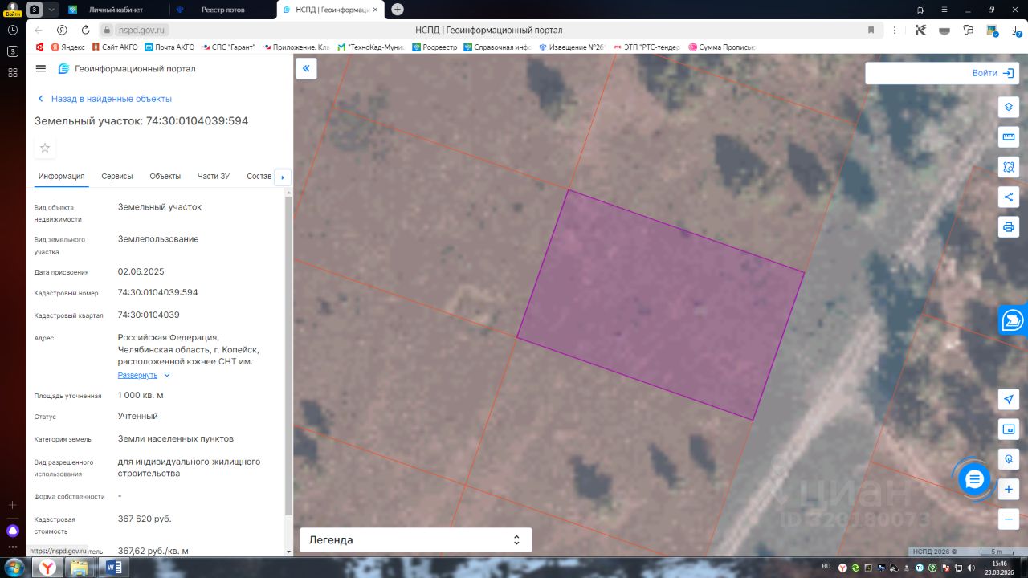The width and height of the screenshot is (1028, 578).
Task: Switch to the Объекты tab
Action: point(165,177)
